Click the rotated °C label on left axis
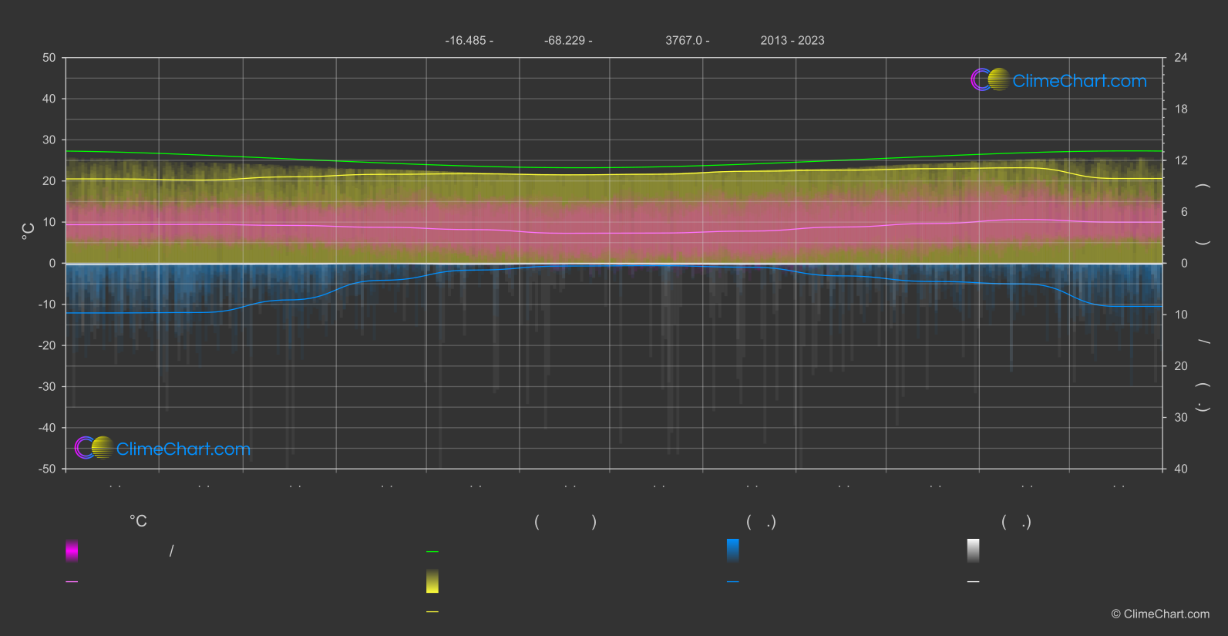This screenshot has height=636, width=1228. [29, 231]
